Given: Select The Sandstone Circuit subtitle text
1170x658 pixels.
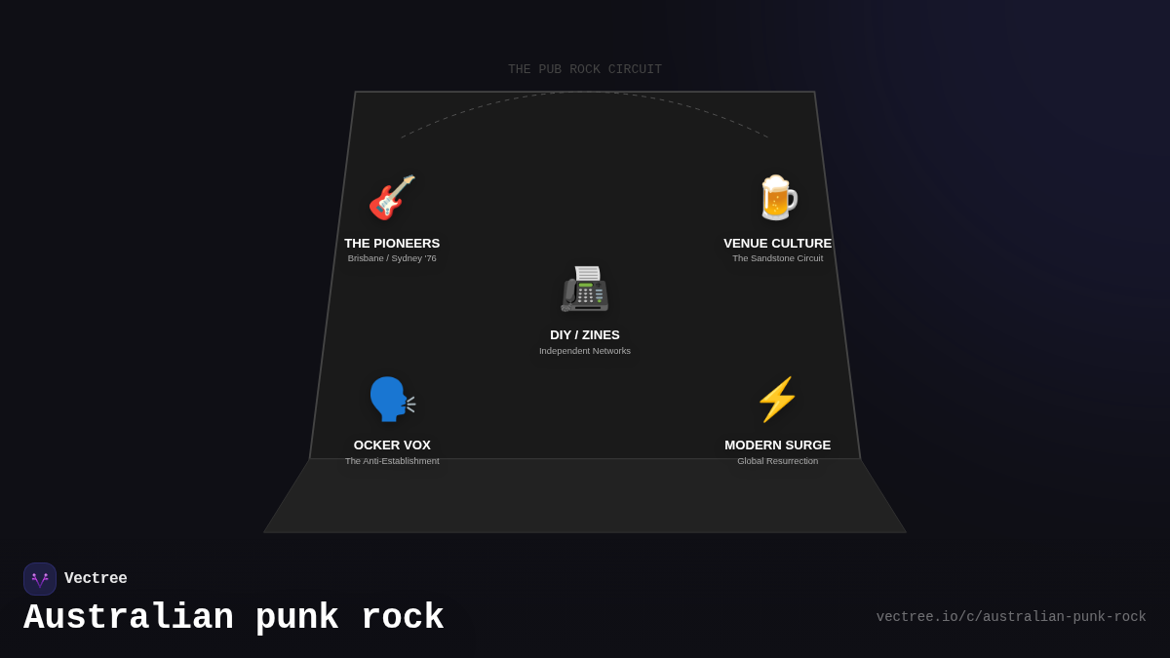Looking at the screenshot, I should pyautogui.click(x=777, y=257).
